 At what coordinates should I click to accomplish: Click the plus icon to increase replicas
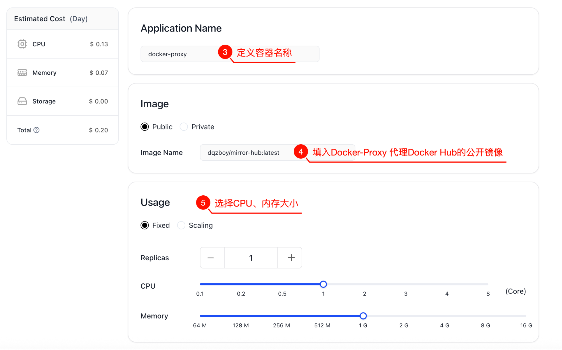tap(291, 258)
